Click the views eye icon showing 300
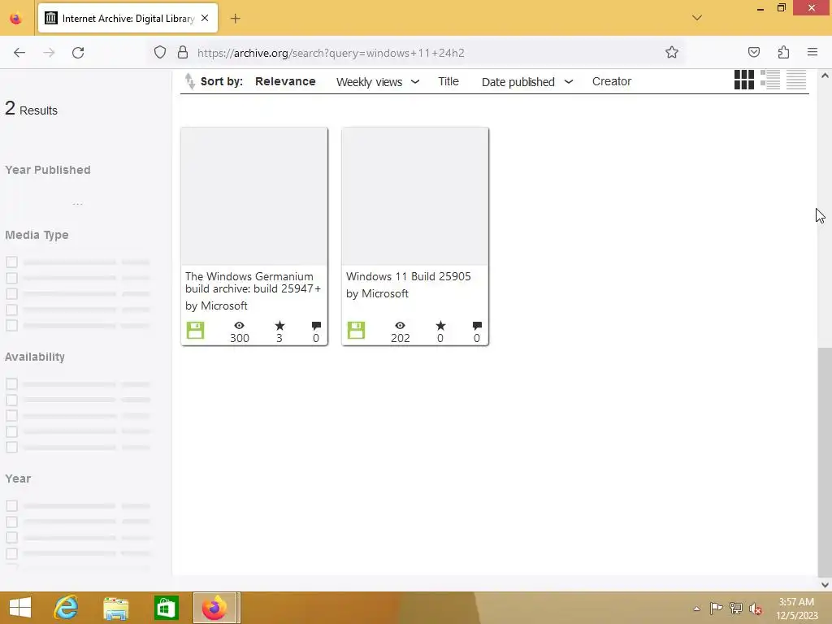The height and width of the screenshot is (624, 832). [x=240, y=325]
